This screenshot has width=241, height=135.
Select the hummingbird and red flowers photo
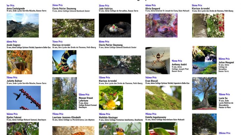click(x=24, y=98)
